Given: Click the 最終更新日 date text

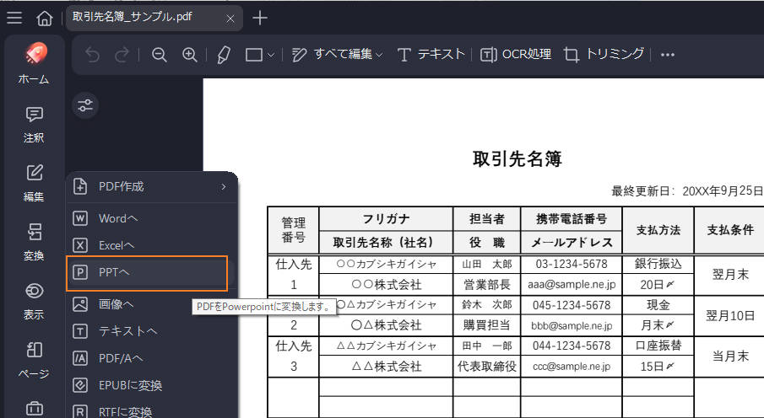Looking at the screenshot, I should click(686, 190).
